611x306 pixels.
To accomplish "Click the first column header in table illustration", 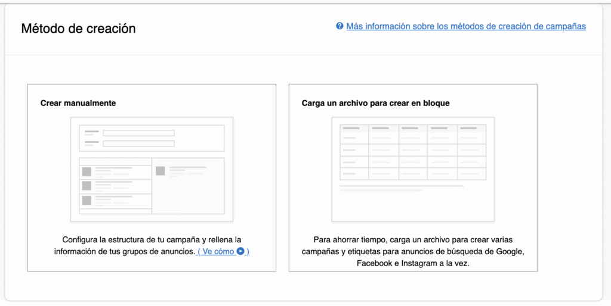I will (354, 129).
